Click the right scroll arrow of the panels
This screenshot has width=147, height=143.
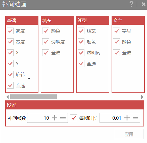(142, 97)
